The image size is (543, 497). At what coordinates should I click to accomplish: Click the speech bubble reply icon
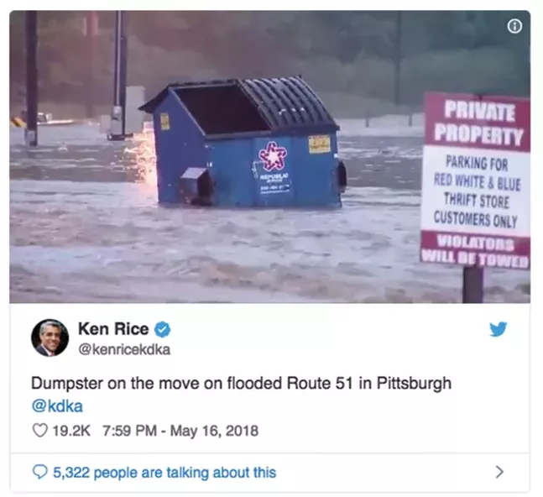click(x=39, y=472)
